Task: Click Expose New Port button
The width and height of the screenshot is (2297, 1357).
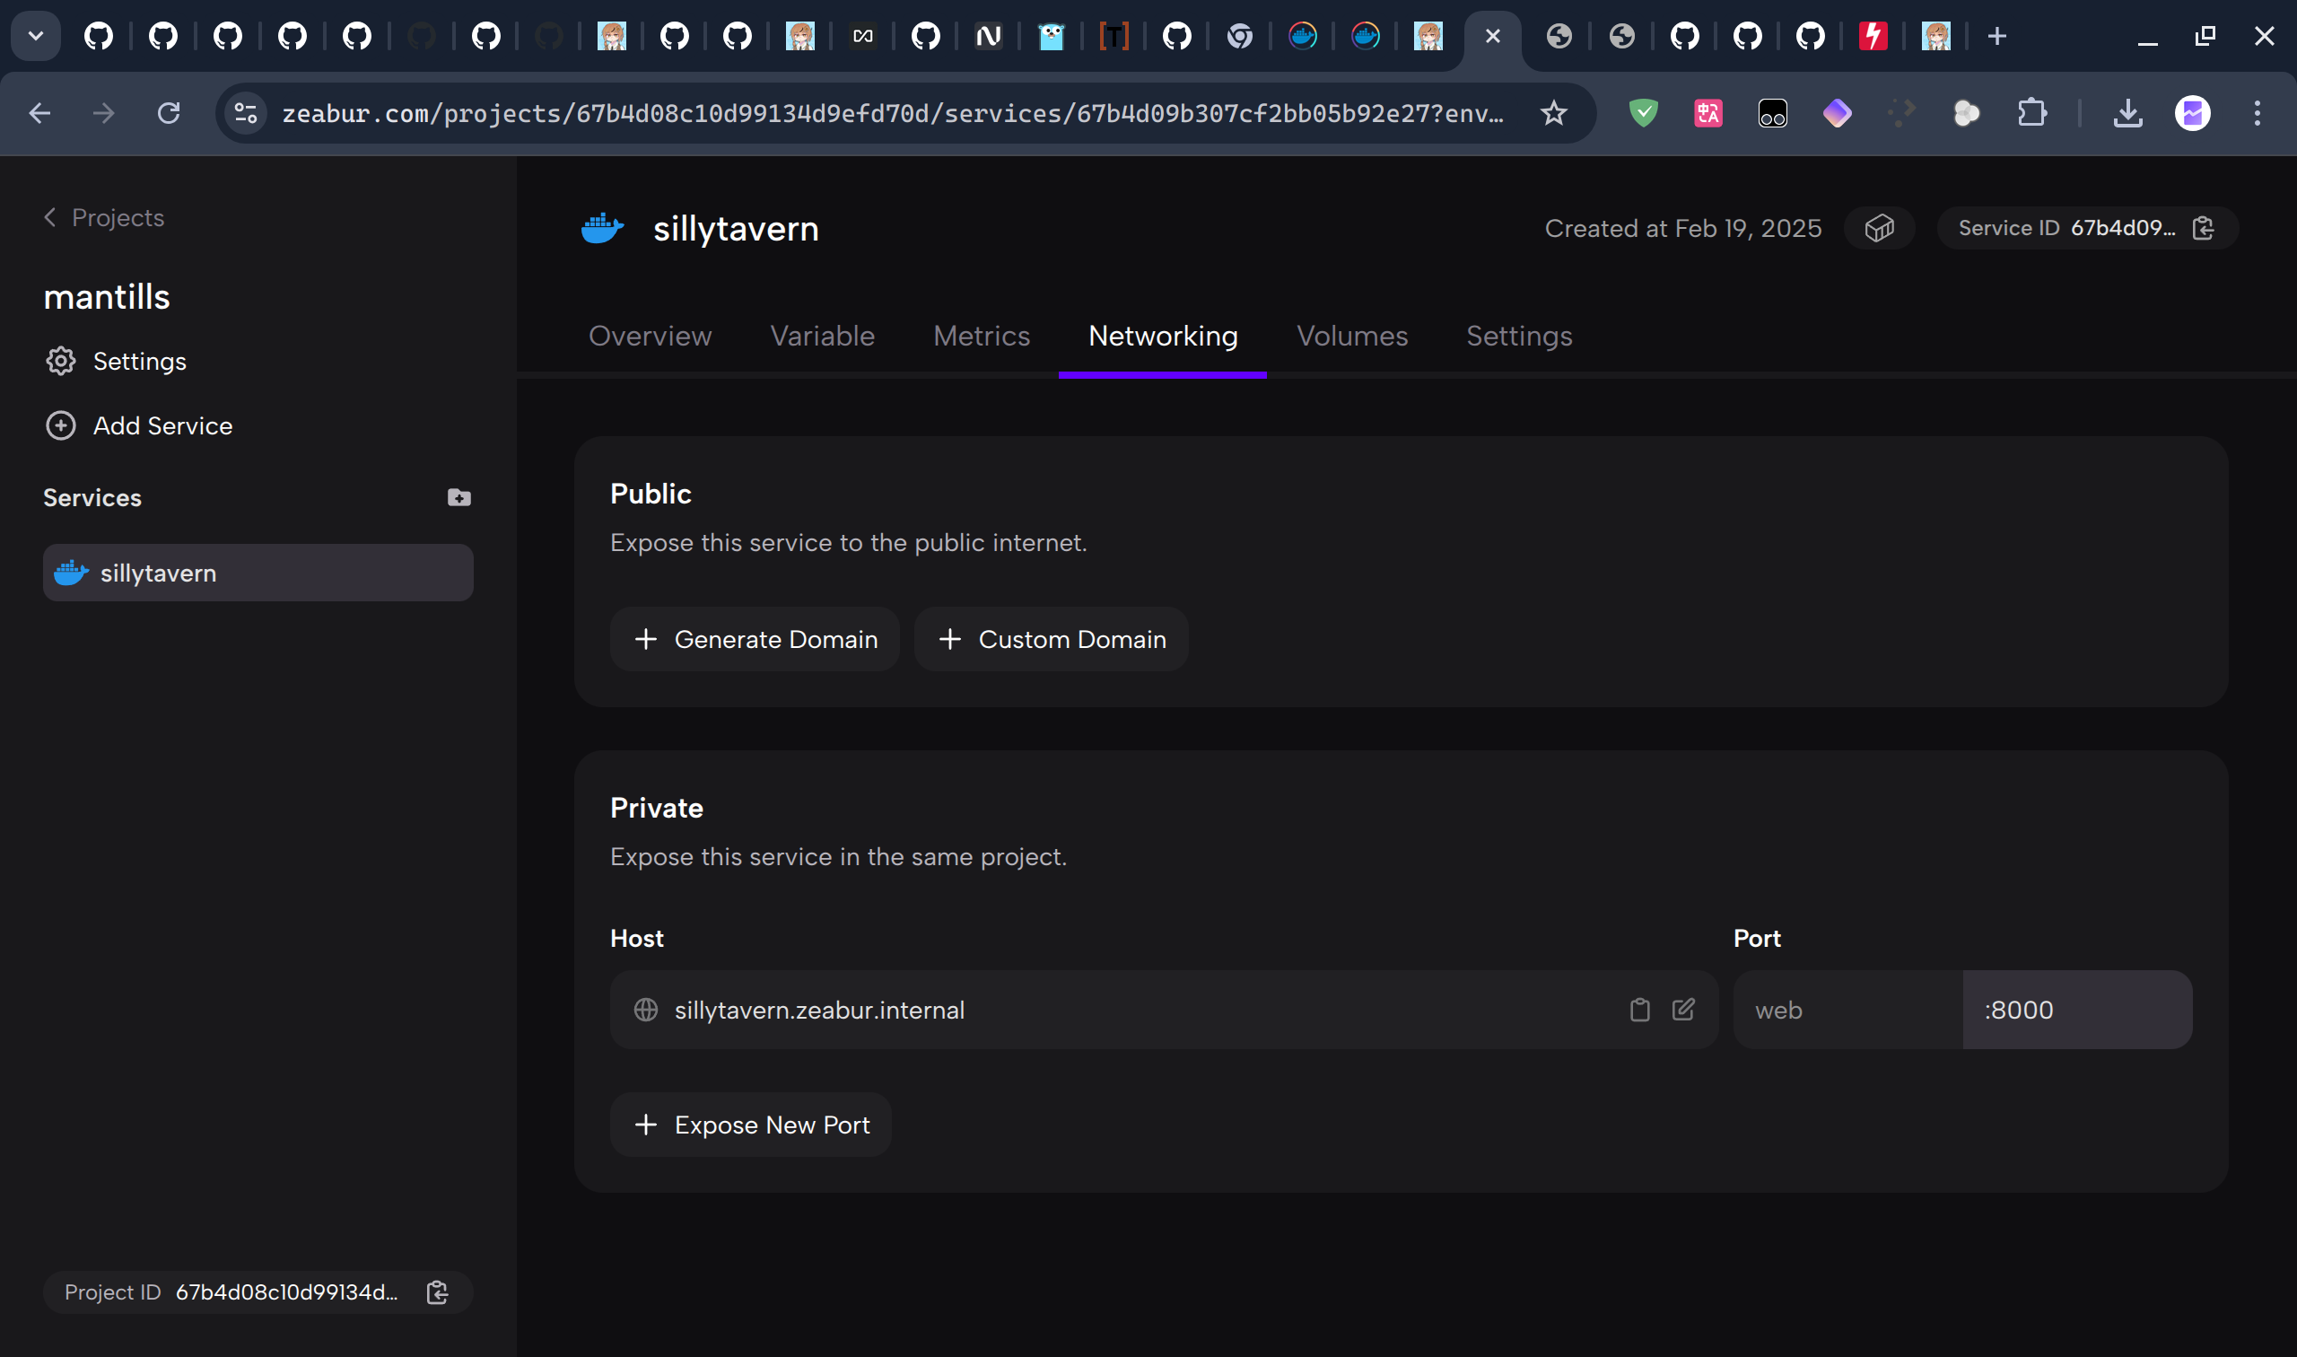Action: pyautogui.click(x=750, y=1125)
